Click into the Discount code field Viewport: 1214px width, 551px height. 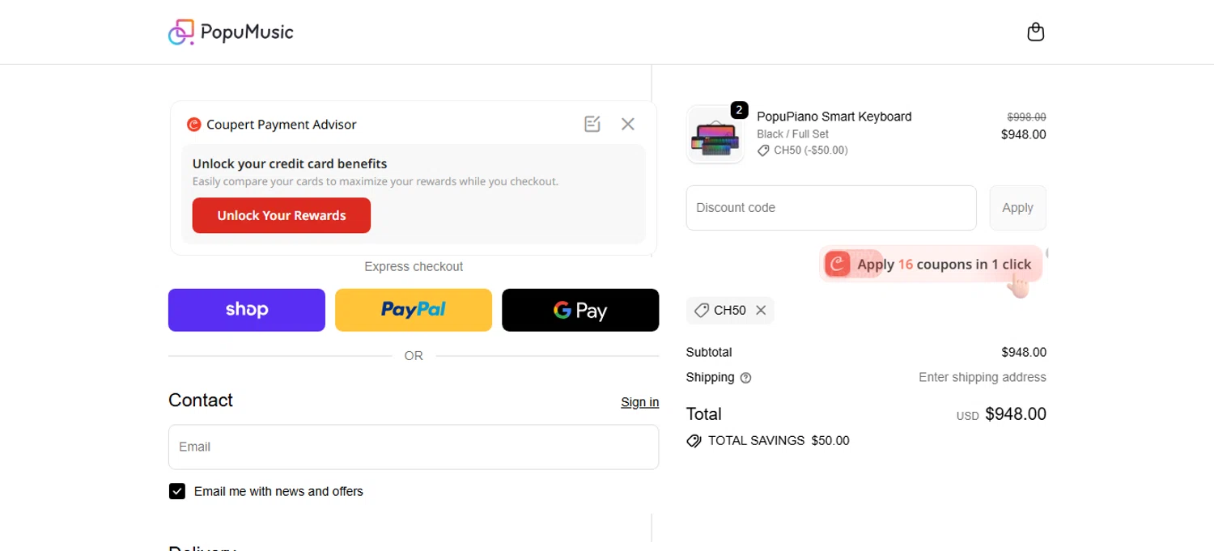pyautogui.click(x=831, y=208)
